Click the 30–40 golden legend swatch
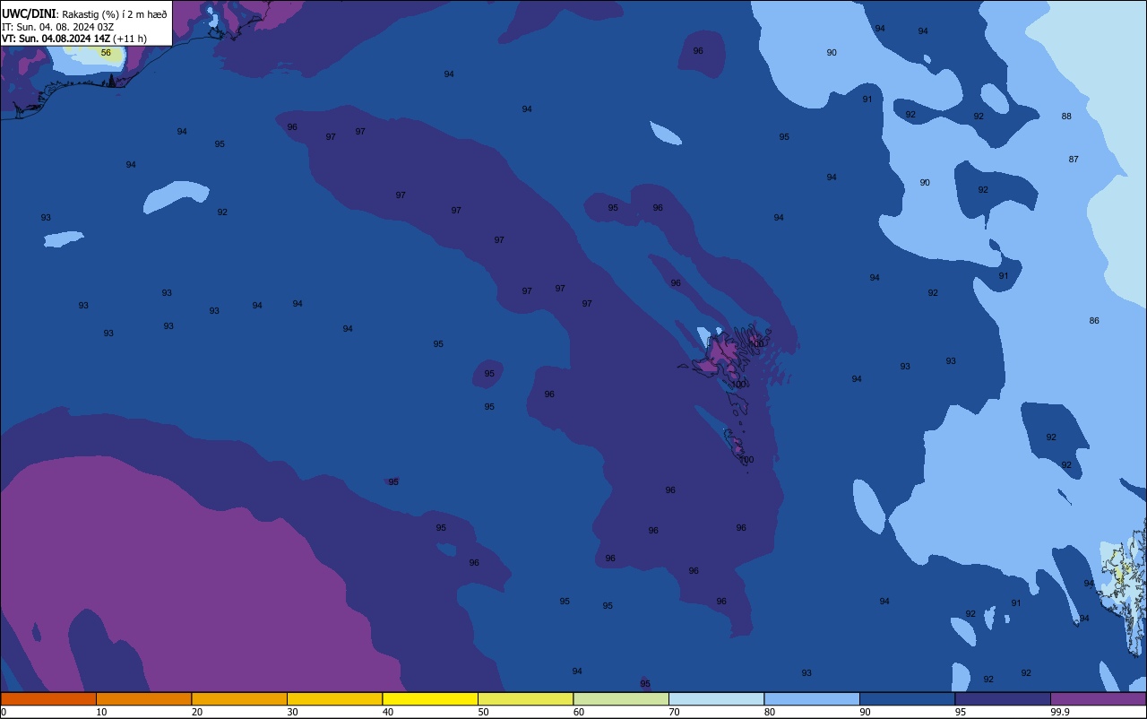 pos(334,698)
